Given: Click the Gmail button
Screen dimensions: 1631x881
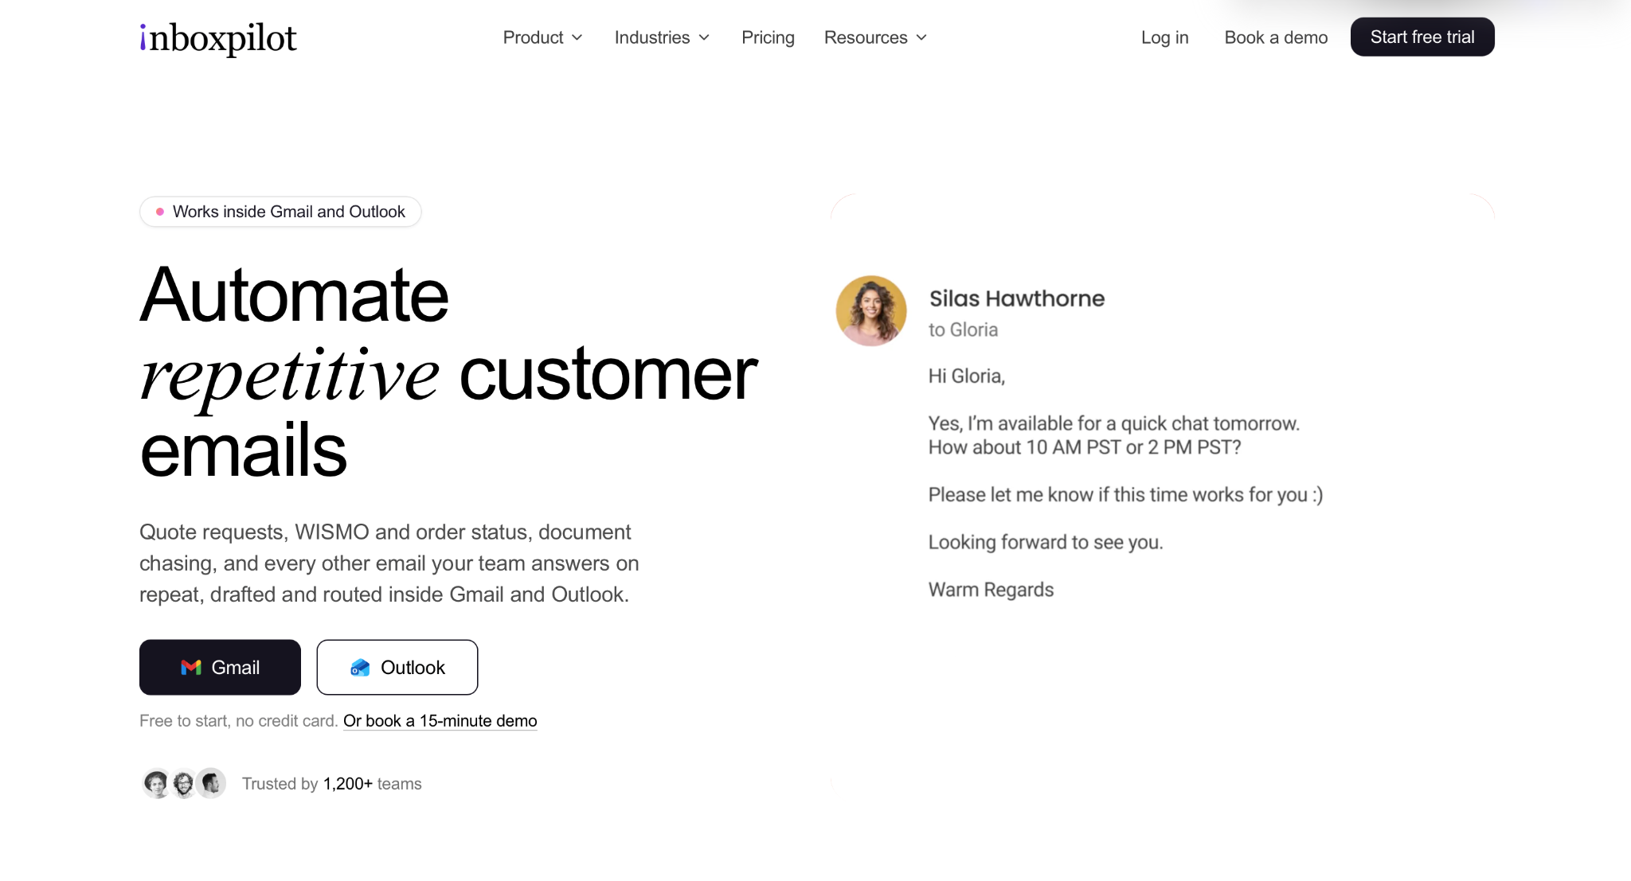Looking at the screenshot, I should tap(220, 667).
